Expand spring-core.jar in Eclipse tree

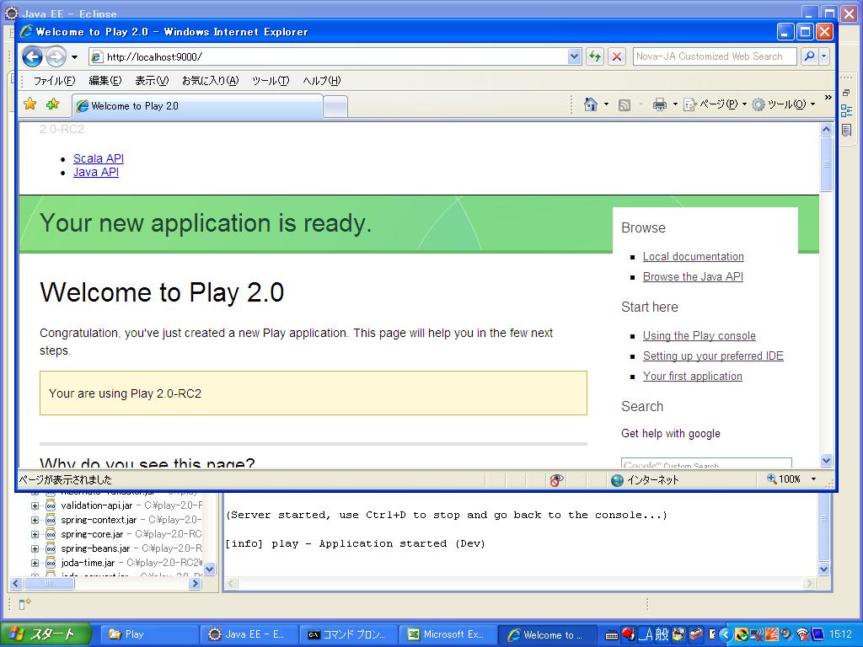[x=35, y=534]
